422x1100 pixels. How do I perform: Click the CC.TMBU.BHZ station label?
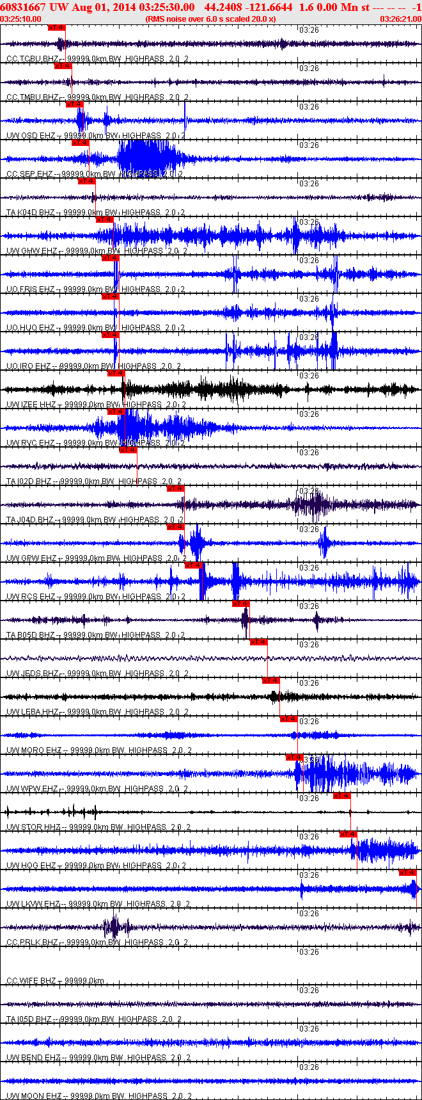(x=32, y=97)
